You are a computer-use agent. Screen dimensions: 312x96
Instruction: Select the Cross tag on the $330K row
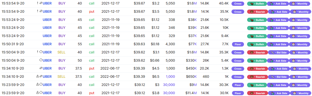(x=238, y=60)
